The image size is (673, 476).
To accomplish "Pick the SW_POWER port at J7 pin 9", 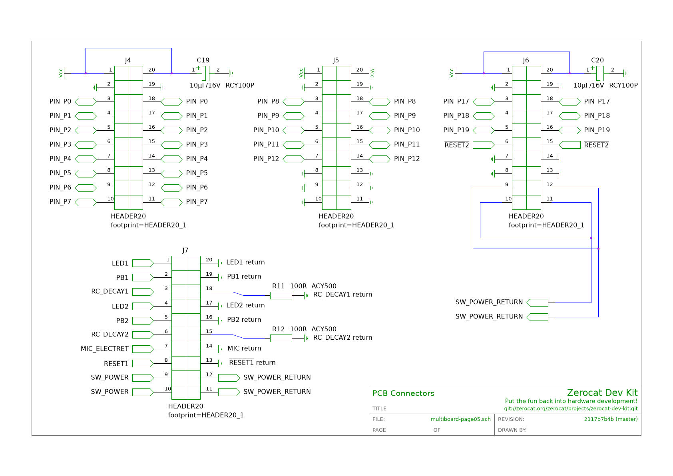I will [x=143, y=378].
